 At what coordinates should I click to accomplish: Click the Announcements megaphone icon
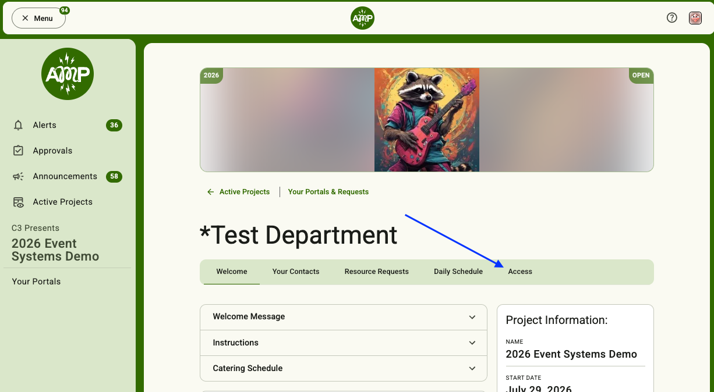[19, 176]
